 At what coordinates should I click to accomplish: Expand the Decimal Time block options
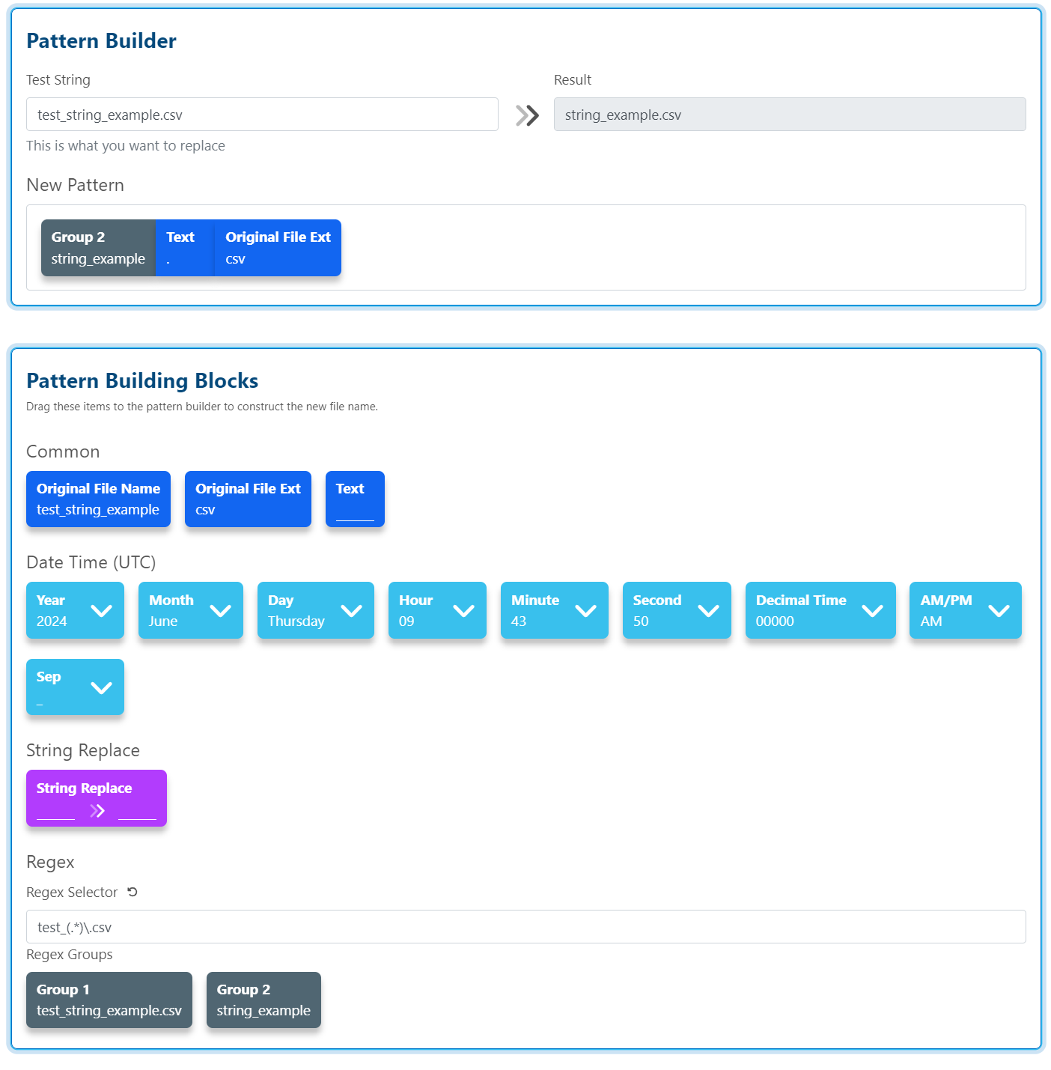(x=872, y=611)
